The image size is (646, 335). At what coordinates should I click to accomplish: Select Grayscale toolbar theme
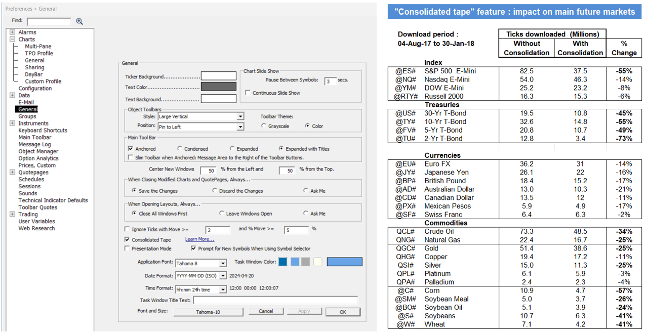(264, 126)
